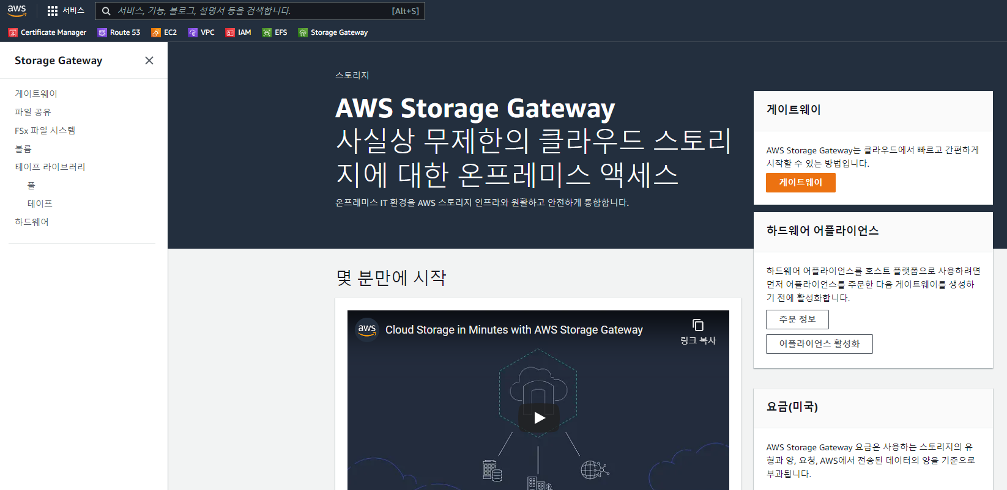Open VPC favorites shortcut
Screen dimensions: 1007x490
coord(201,32)
